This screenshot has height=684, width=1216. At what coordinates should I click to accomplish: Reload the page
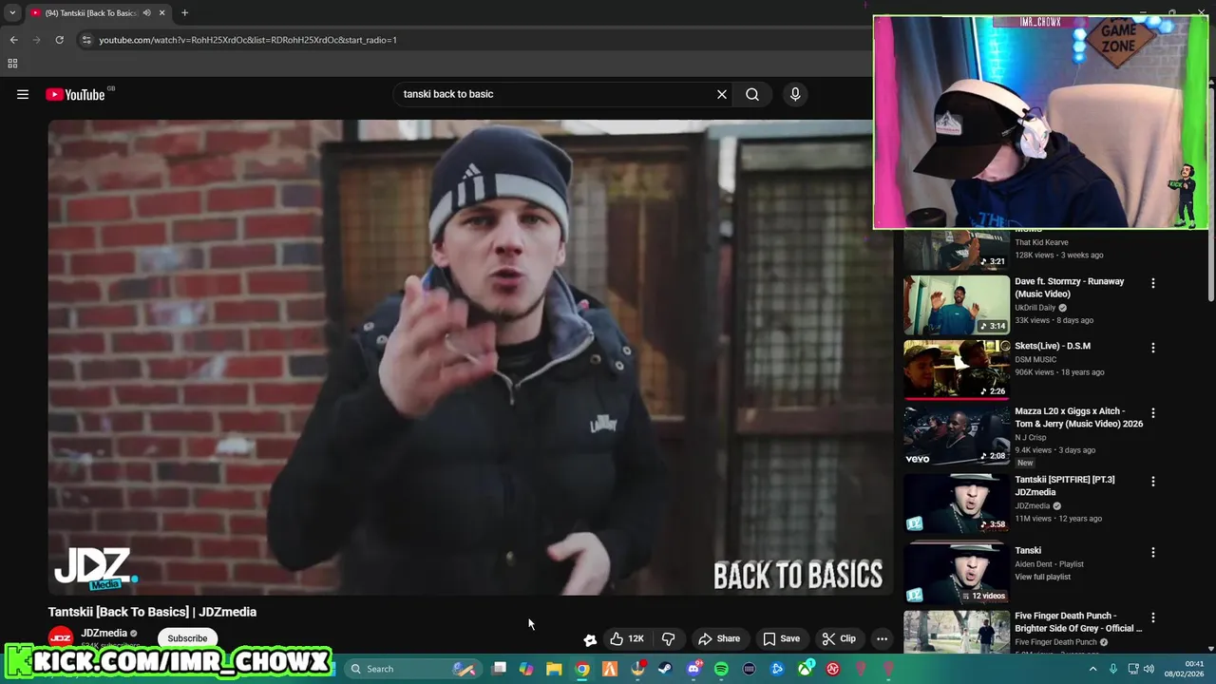[59, 40]
